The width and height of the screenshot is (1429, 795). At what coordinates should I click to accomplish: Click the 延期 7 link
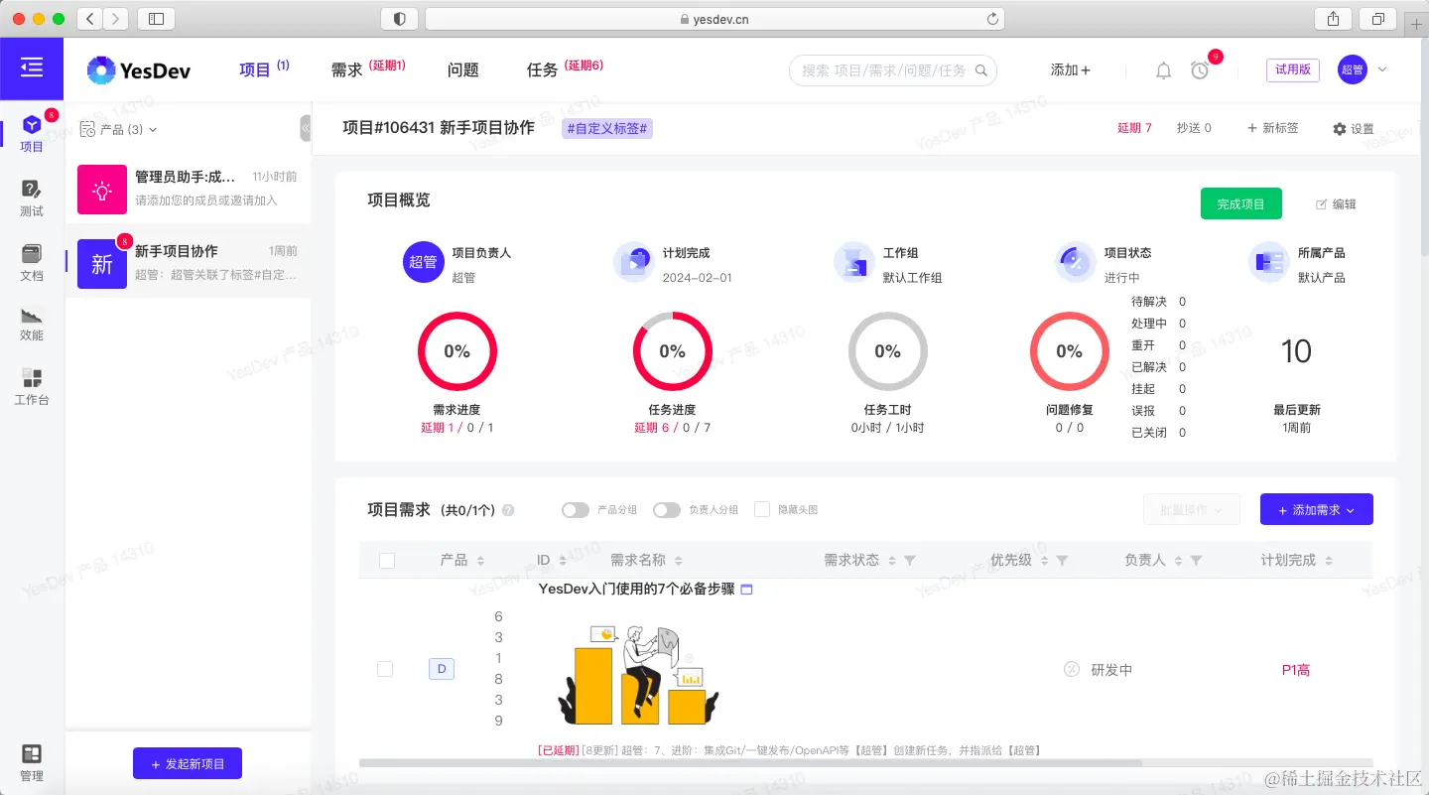coord(1134,128)
